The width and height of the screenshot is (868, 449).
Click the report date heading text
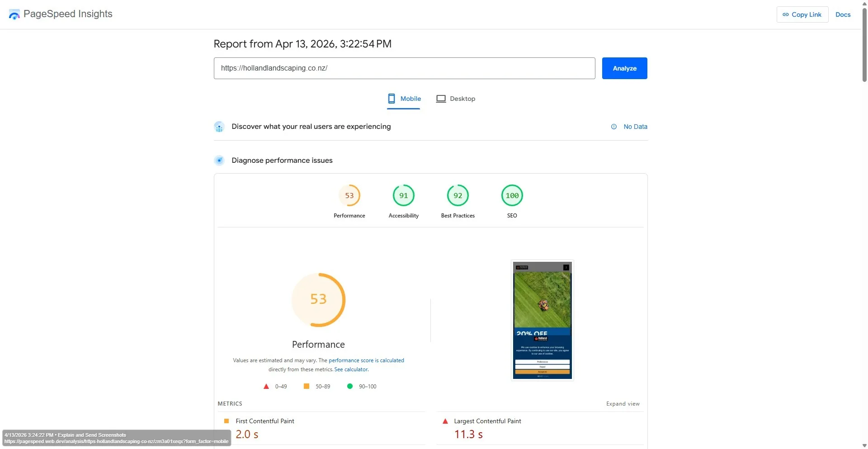pyautogui.click(x=302, y=44)
